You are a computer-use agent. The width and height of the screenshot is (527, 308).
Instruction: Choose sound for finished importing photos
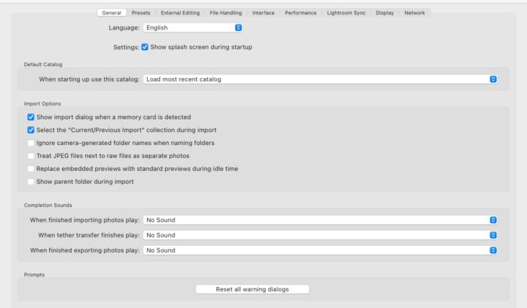(x=319, y=220)
